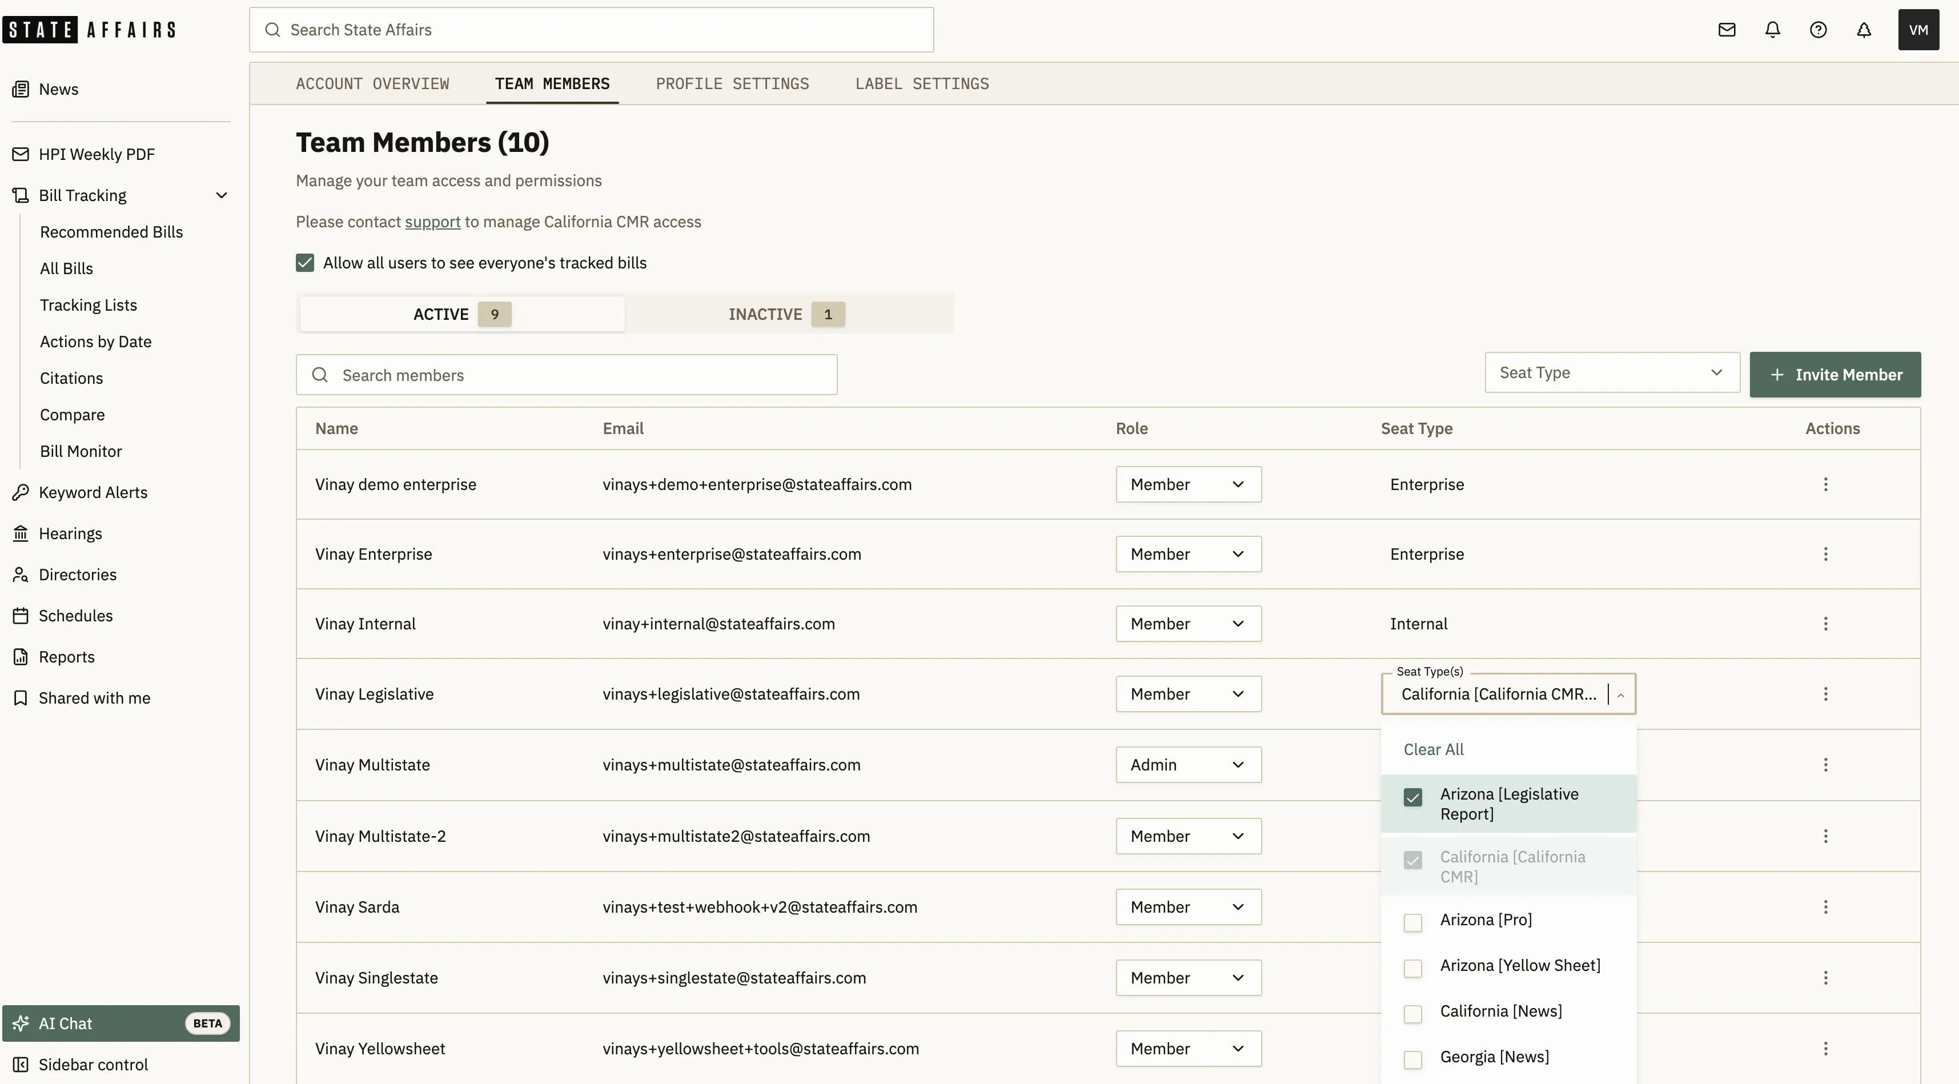Click the Invite Member button
Image resolution: width=1959 pixels, height=1084 pixels.
pos(1835,374)
